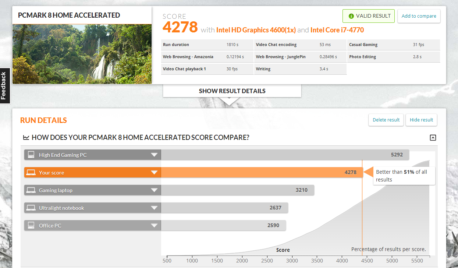Click the Office PC 2590 bar
The image size is (458, 268).
pyautogui.click(x=224, y=226)
